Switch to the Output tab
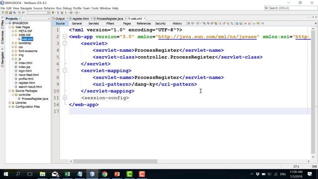 click(60, 18)
